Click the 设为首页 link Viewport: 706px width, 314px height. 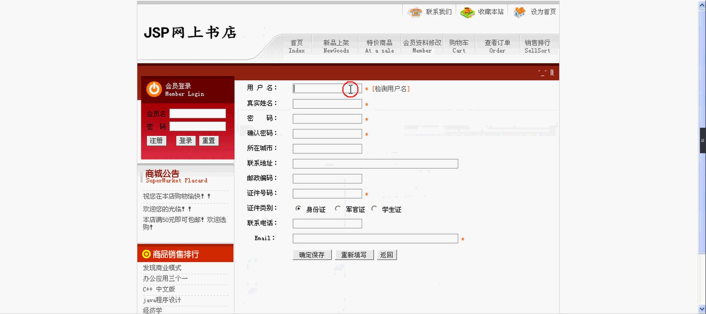(x=543, y=12)
